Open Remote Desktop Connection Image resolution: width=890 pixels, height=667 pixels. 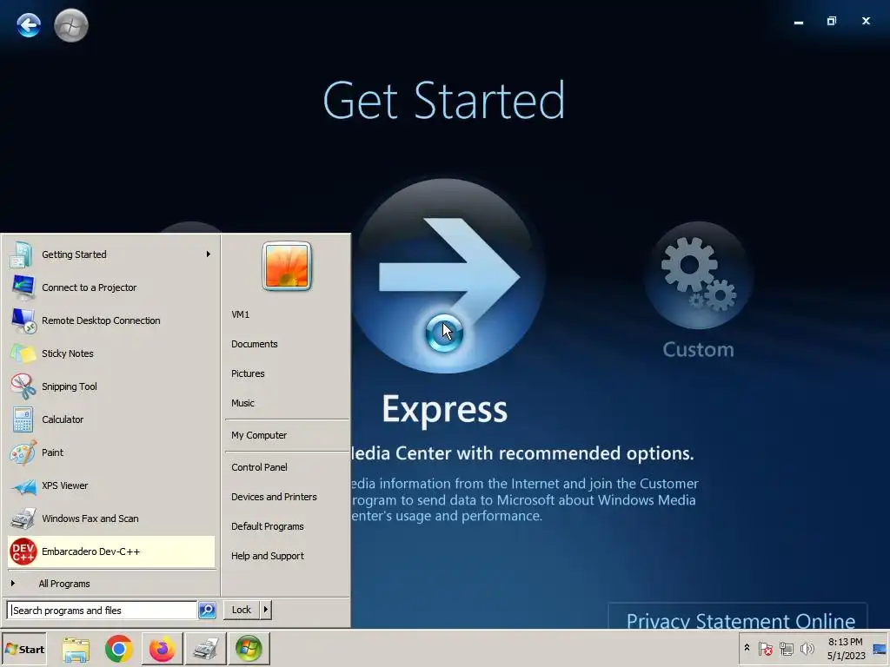[x=111, y=320]
